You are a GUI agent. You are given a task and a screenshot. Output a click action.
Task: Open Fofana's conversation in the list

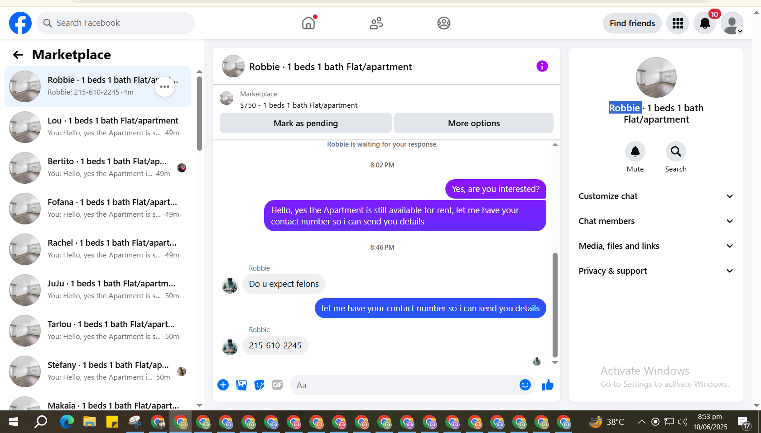coord(97,209)
